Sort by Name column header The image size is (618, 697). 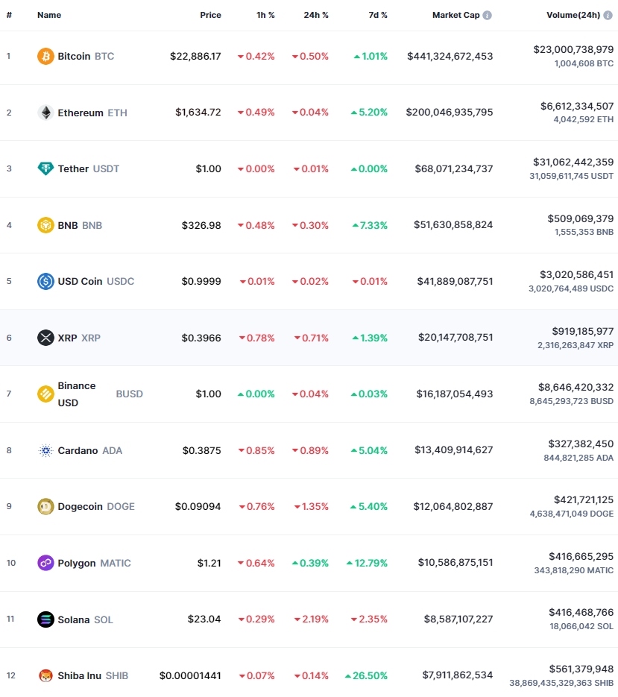(x=49, y=15)
